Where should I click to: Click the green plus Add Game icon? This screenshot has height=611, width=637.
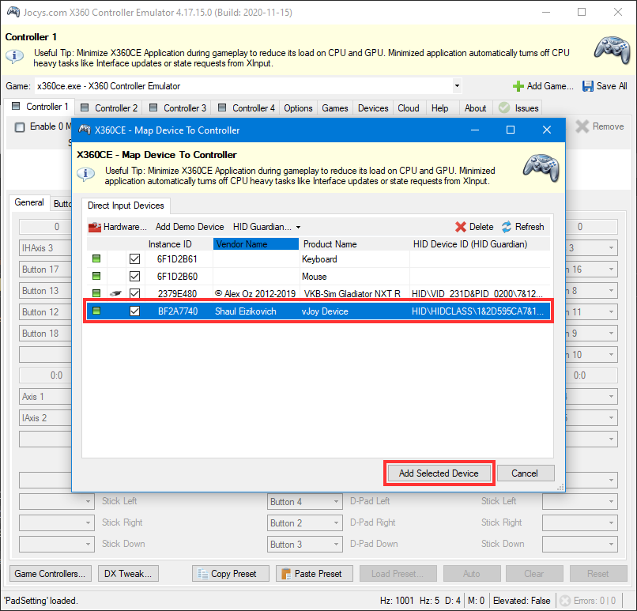point(518,86)
